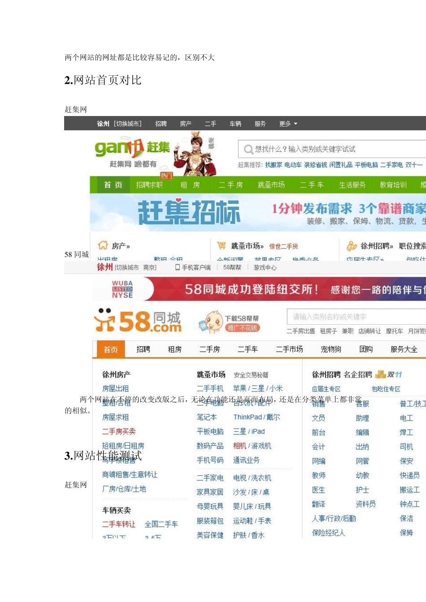The image size is (426, 602).
Task: Open the 教育培训 tab in Ganji nav
Action: click(x=393, y=185)
